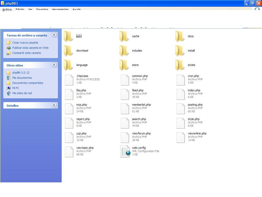Select the viewforum.php file icon
Image resolution: width=262 pixels, height=197 pixels.
tap(125, 137)
